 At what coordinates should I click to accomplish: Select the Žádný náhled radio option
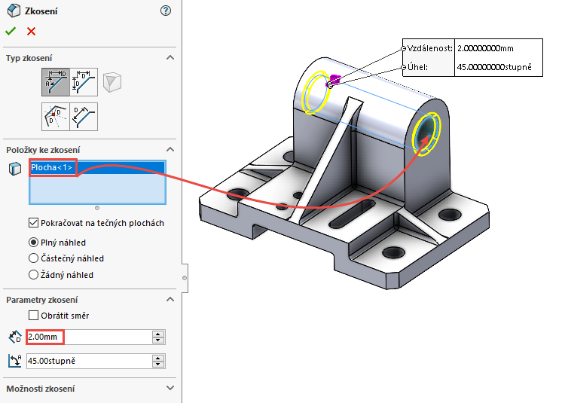click(33, 275)
